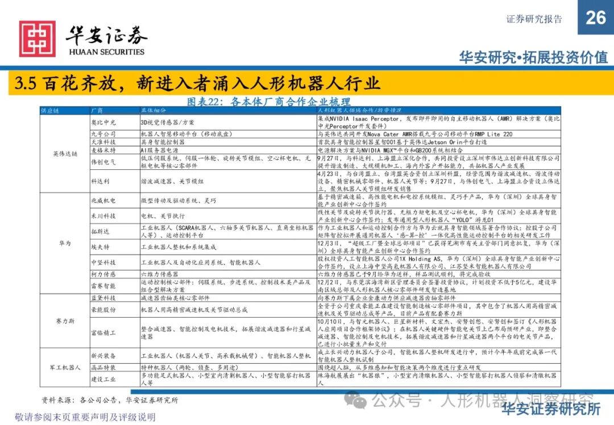Click the '谐波减速器、关节模组' cell

pos(229,181)
